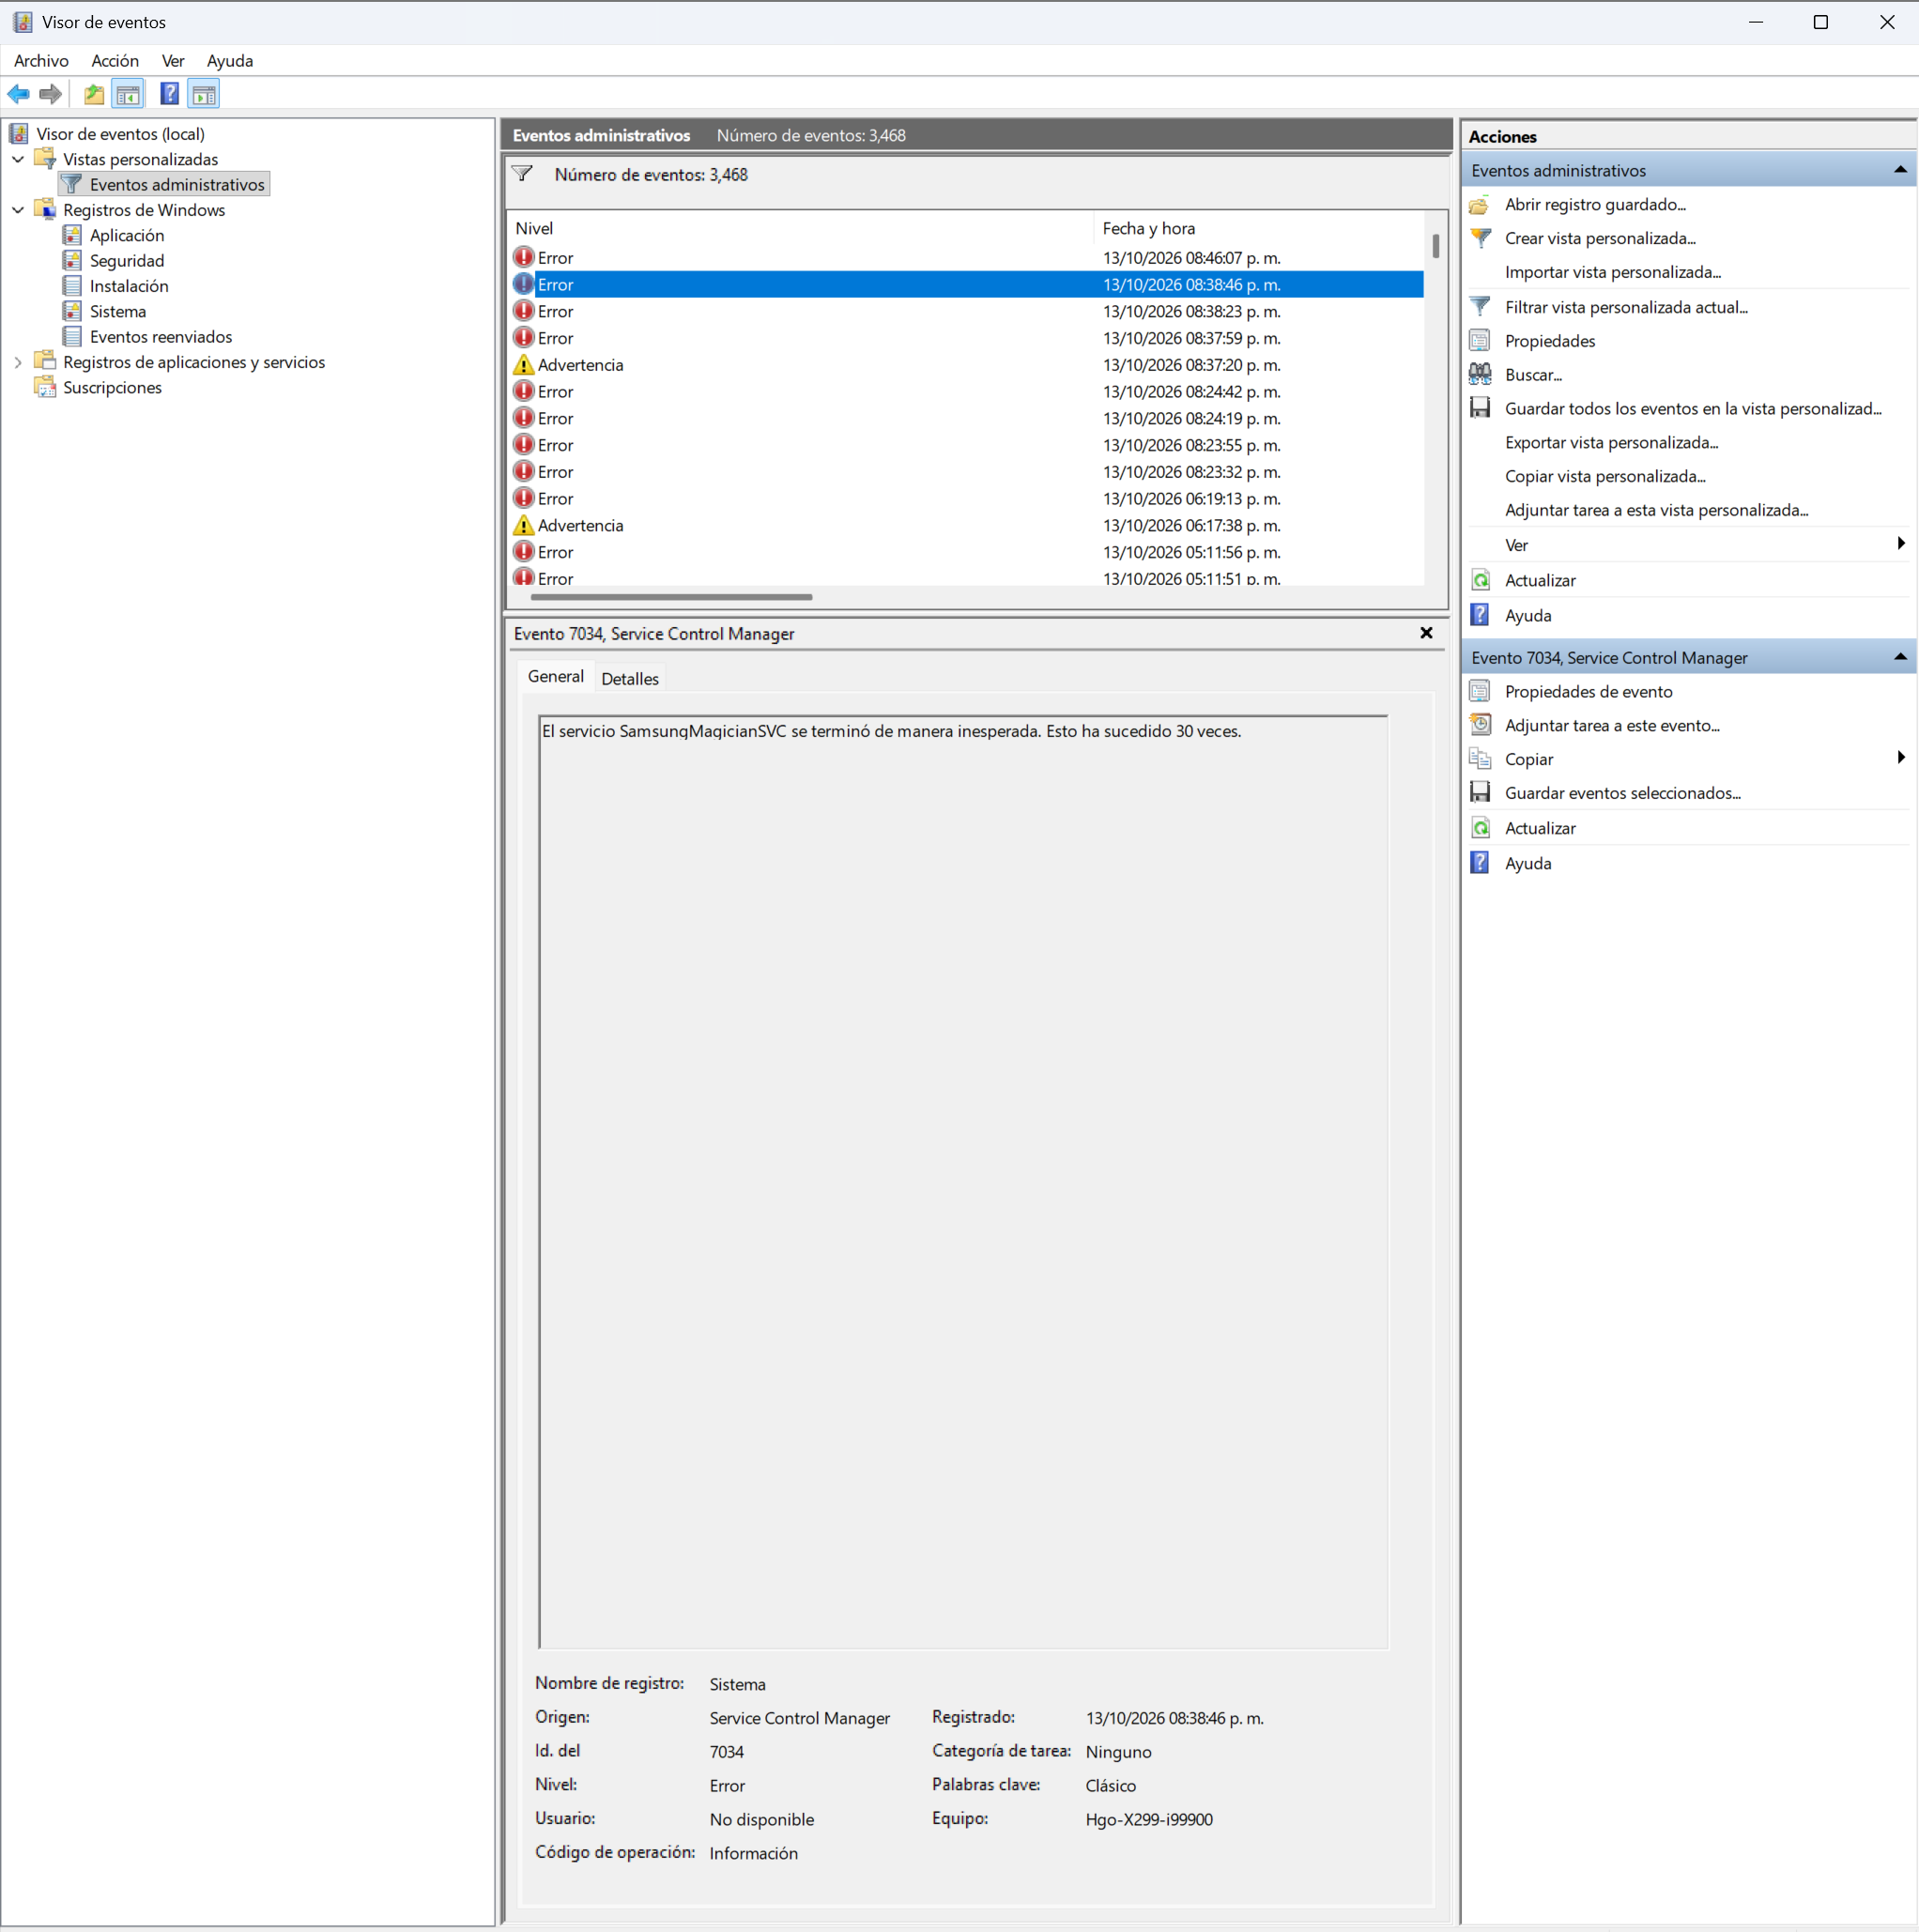Click Filtrar vista personalizada actual icon
1919x1932 pixels.
[1481, 307]
